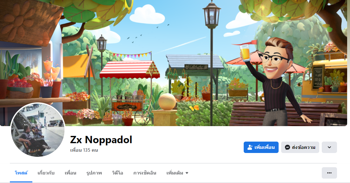Screen dimensions: 350x183
Task: Click the Messenger icon beside ส่งข้อความ
Action: click(x=287, y=147)
